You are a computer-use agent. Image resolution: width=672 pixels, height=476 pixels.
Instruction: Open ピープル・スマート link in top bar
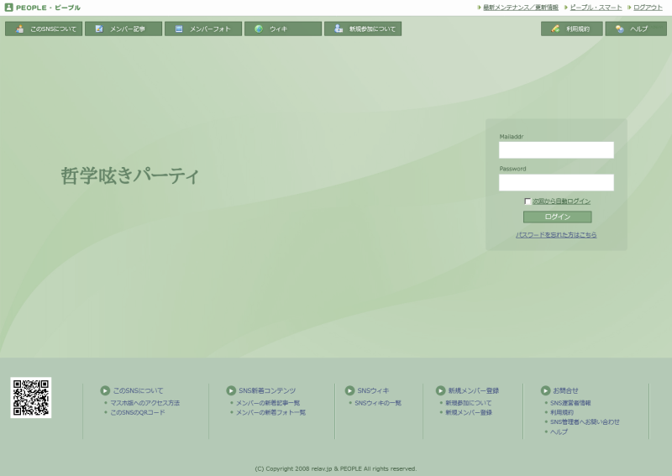(x=596, y=8)
